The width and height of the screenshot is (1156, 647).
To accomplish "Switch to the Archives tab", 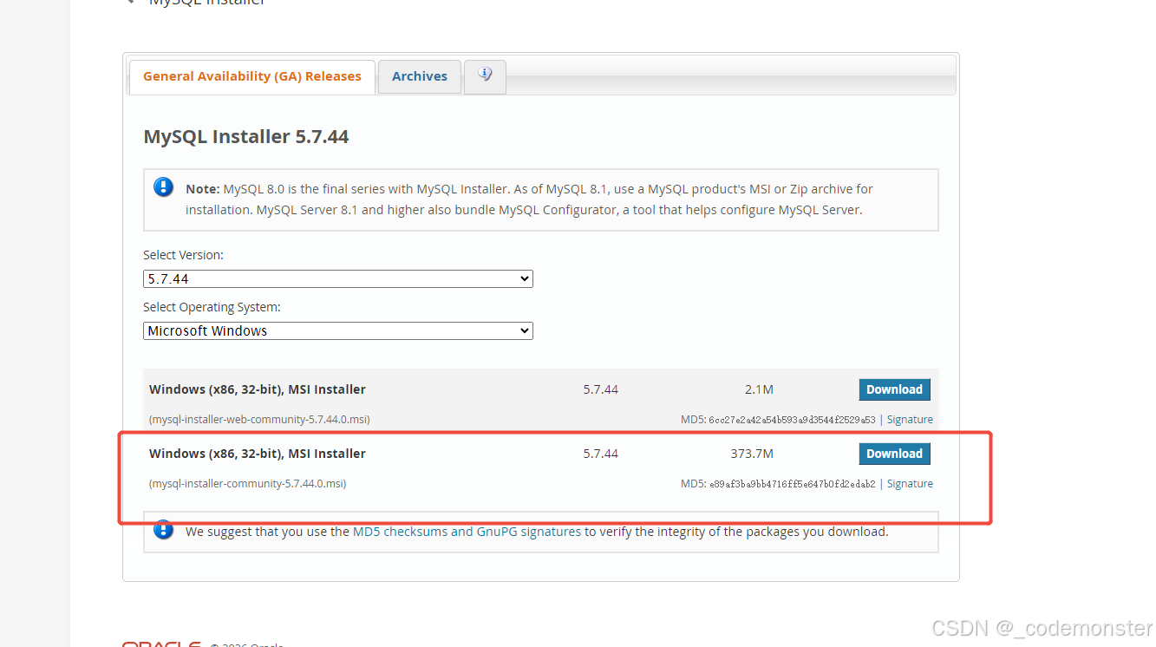I will 420,76.
